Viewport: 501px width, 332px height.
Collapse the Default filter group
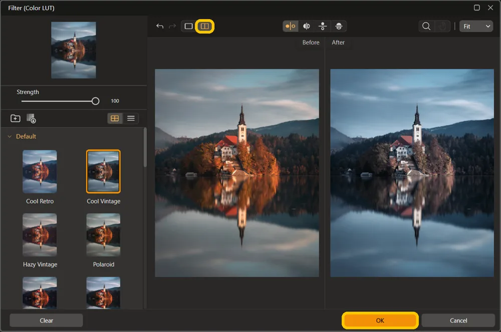[x=10, y=136]
